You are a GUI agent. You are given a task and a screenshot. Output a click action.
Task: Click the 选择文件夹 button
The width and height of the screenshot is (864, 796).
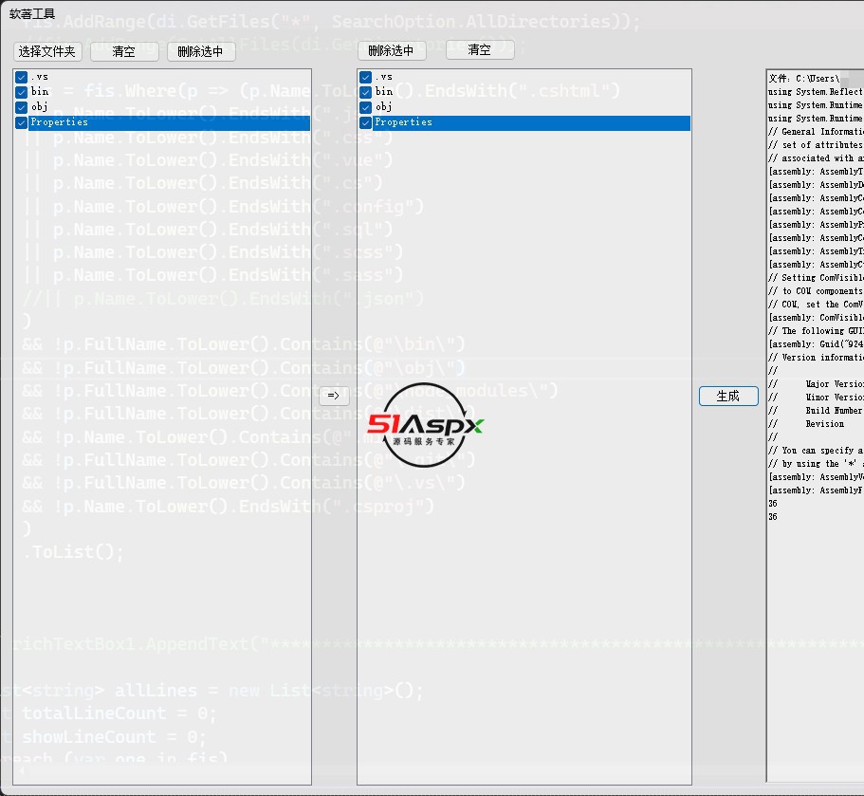click(x=48, y=52)
